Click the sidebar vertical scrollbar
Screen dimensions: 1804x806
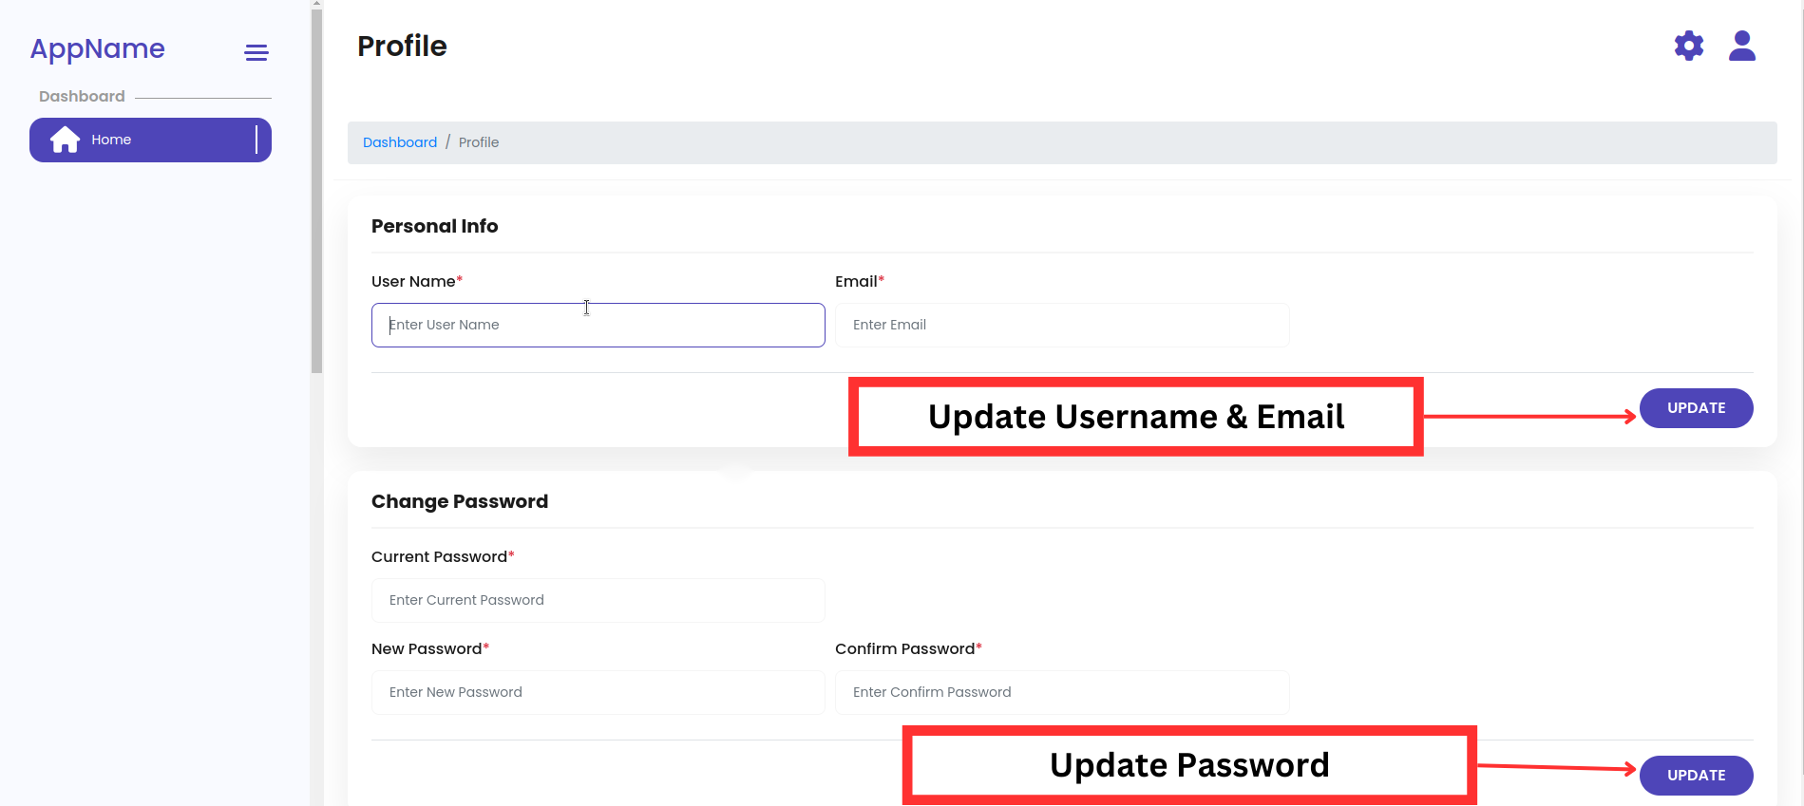[x=316, y=190]
